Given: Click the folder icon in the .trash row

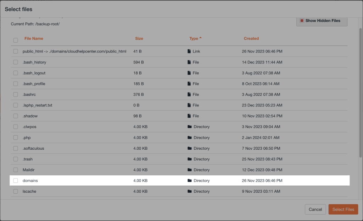Looking at the screenshot, I should point(190,159).
